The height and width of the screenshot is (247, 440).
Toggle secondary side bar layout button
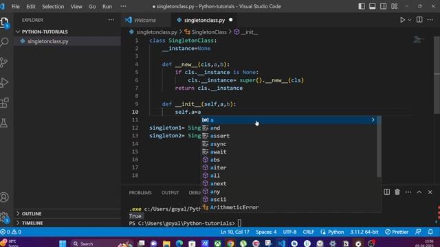(x=384, y=6)
